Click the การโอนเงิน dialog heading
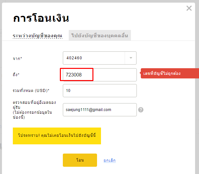199x174 pixels. click(x=41, y=18)
